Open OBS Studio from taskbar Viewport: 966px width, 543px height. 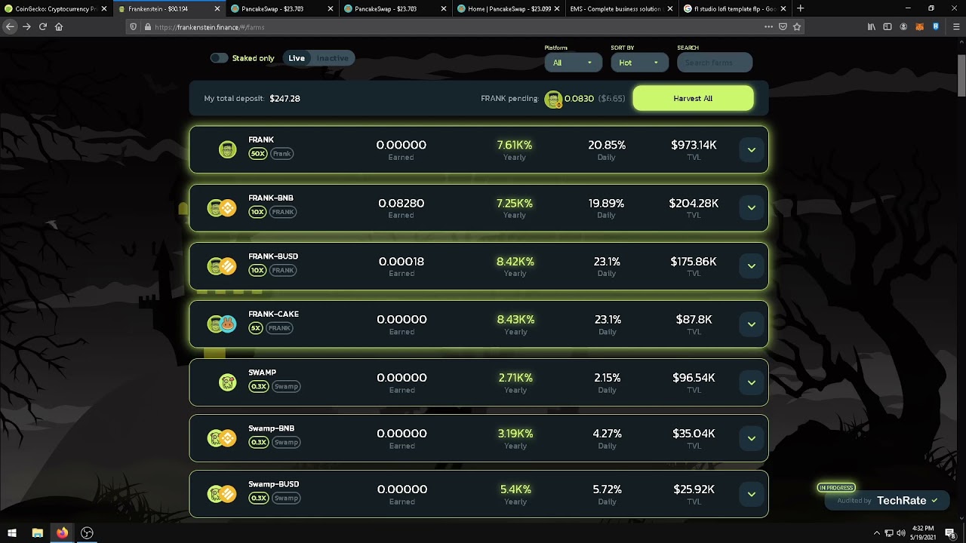pyautogui.click(x=87, y=532)
